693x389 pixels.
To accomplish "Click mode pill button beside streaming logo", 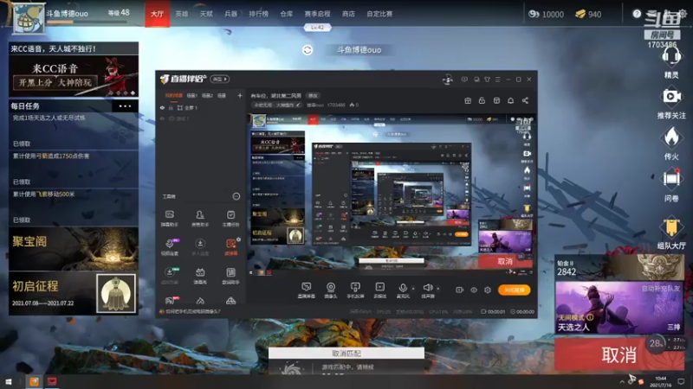I will 219,79.
